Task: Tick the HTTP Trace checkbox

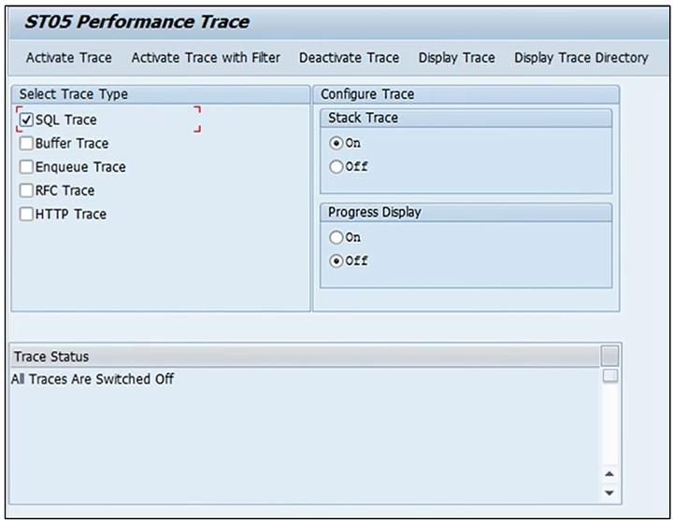Action: point(26,214)
